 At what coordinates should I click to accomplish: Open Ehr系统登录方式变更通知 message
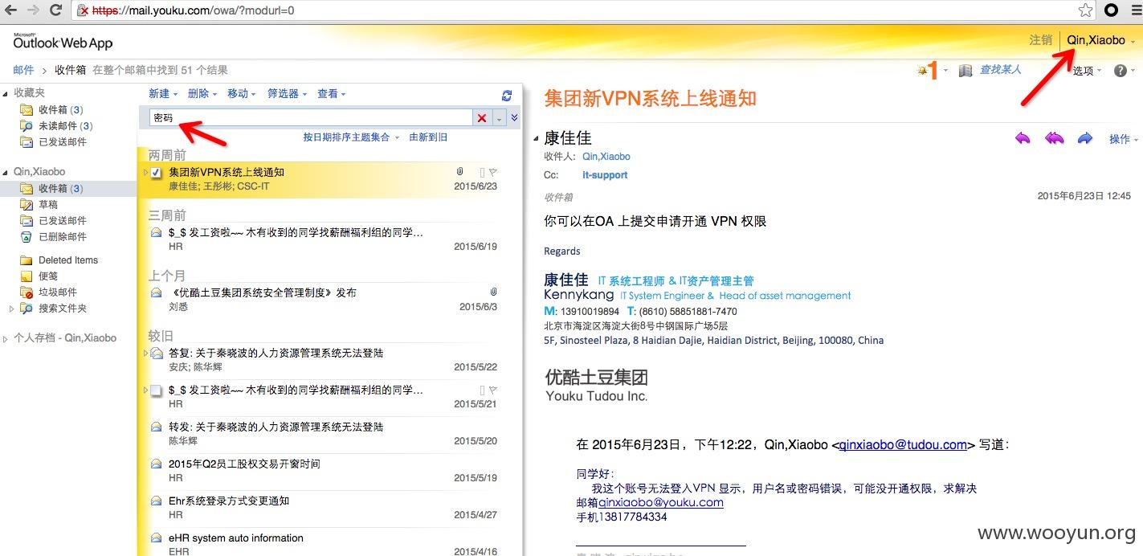[321, 508]
